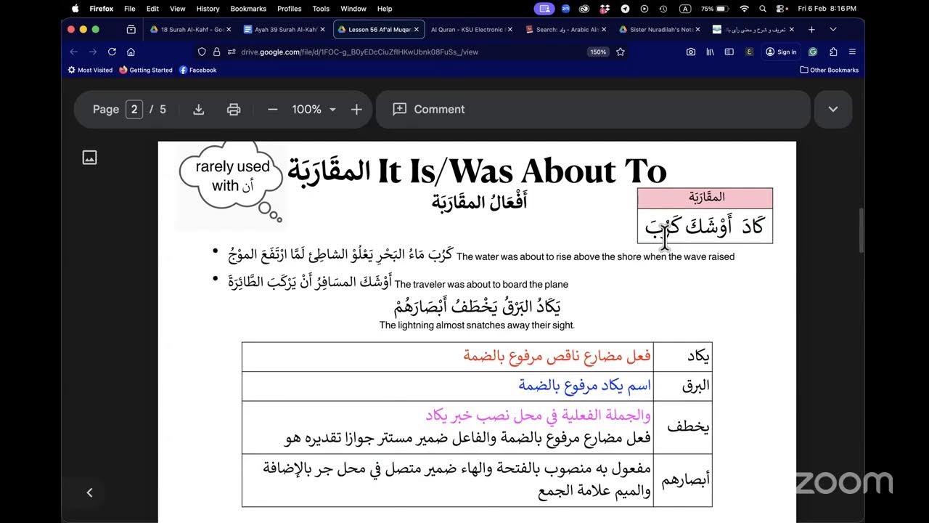Open macOS Control Center
The width and height of the screenshot is (929, 523).
781,9
